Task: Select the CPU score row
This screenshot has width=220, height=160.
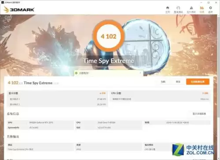Action: tap(160, 93)
